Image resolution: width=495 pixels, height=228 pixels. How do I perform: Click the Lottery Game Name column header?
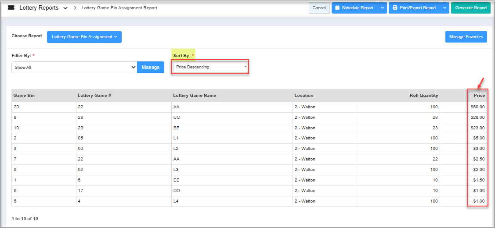[x=195, y=96]
